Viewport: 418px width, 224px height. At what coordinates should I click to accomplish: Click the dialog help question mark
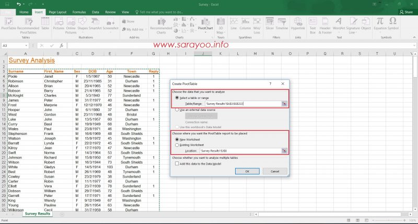point(270,84)
